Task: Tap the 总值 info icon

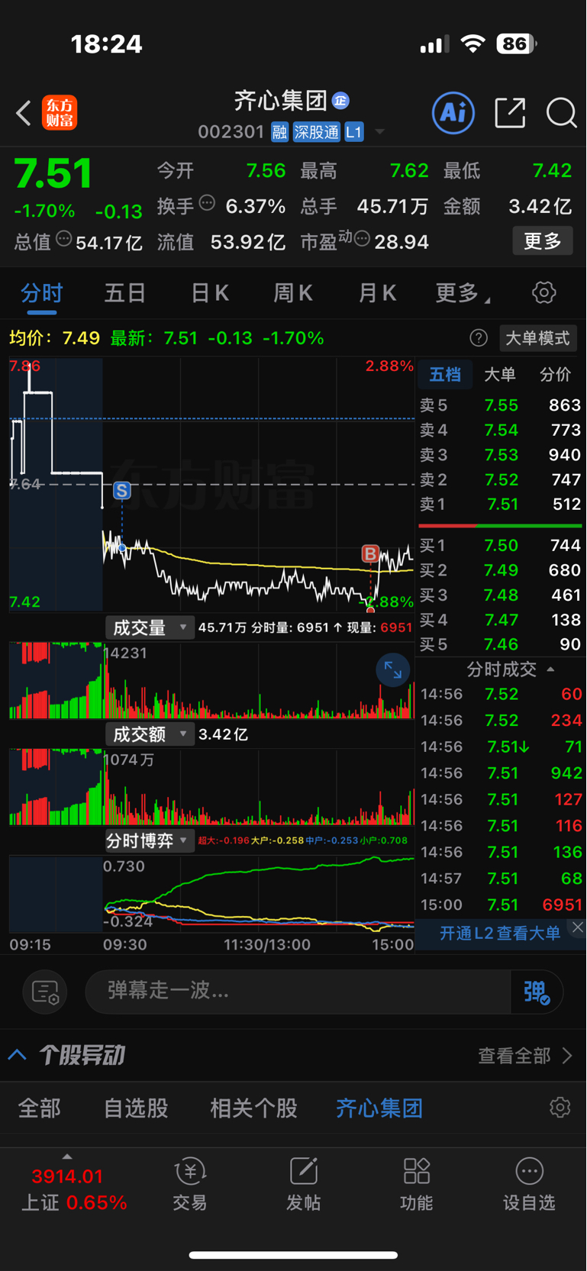Action: pyautogui.click(x=64, y=239)
